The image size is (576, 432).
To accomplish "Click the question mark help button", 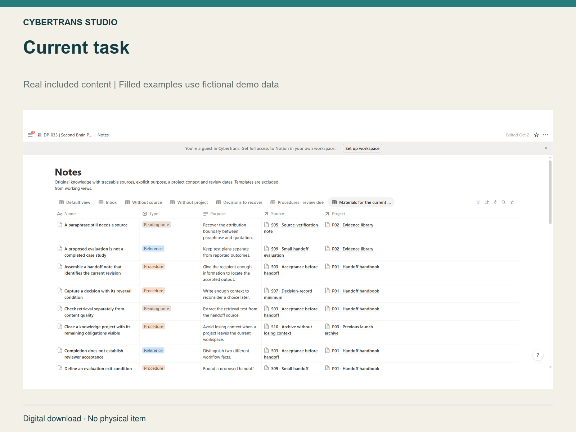I will tap(538, 355).
